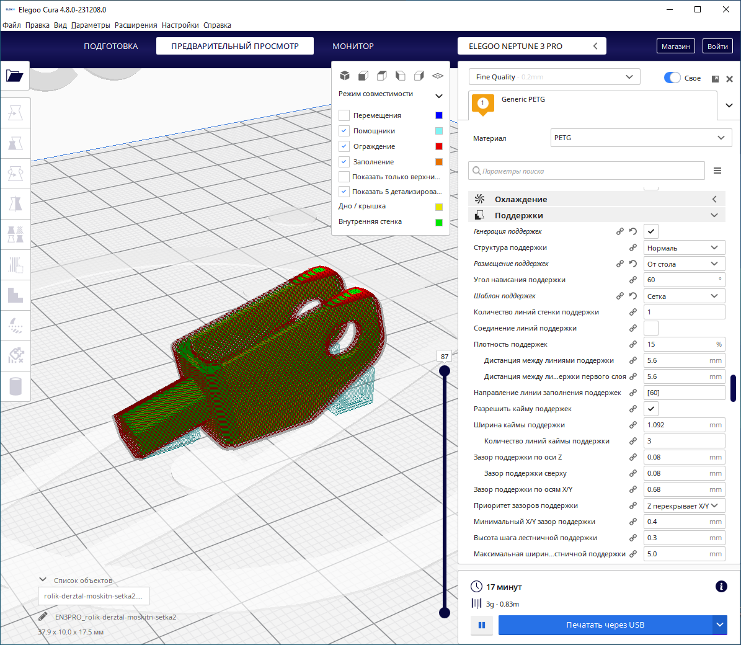
Task: Click the Print via USB button
Action: [605, 625]
